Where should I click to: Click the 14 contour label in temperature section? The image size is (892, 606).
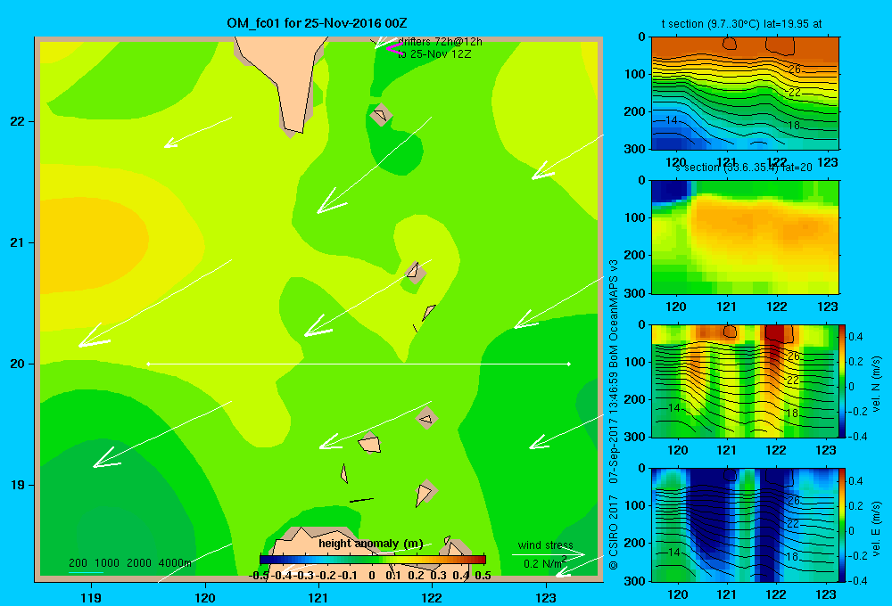(672, 120)
